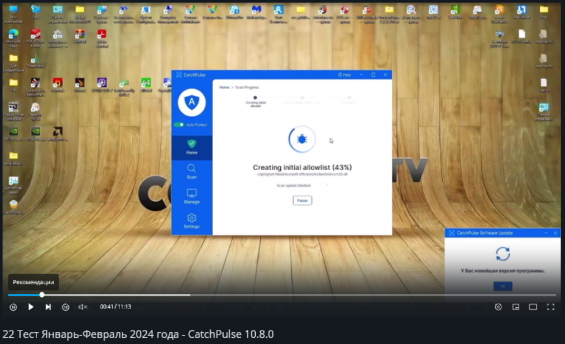
Task: Click 'Creating initial allowlist (43%)' text
Action: [302, 167]
